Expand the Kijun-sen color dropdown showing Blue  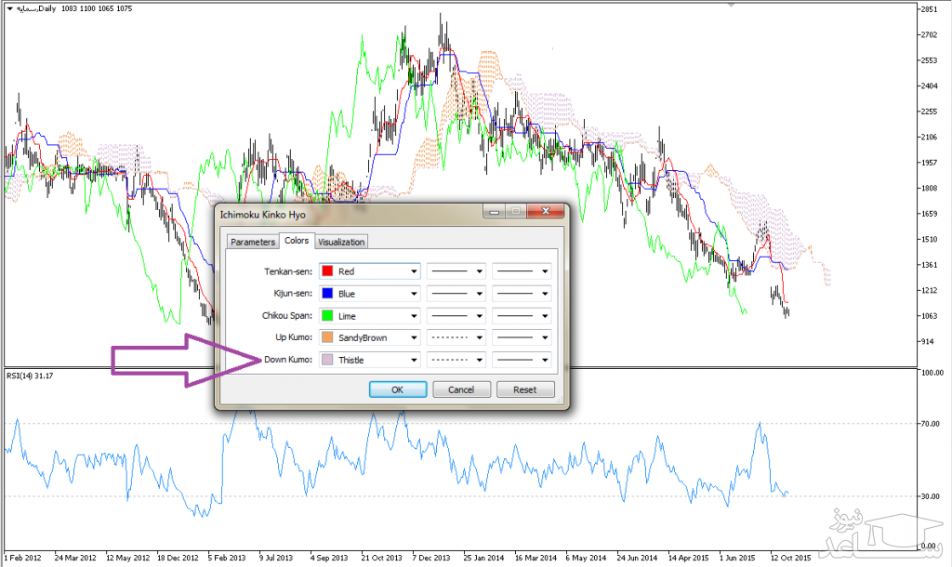[x=369, y=294]
